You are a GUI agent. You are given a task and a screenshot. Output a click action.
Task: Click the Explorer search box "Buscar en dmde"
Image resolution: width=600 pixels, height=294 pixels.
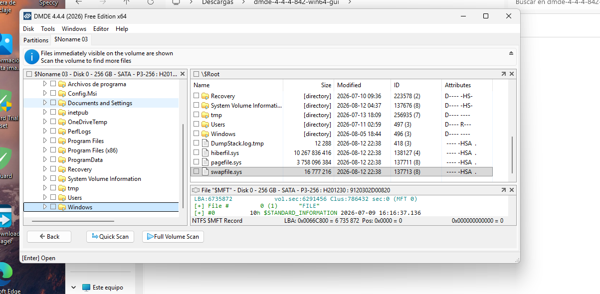click(557, 2)
